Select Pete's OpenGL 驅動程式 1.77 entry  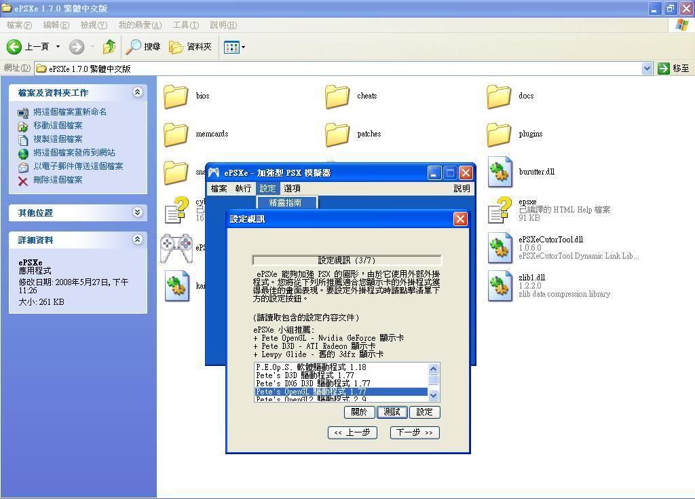(x=341, y=392)
